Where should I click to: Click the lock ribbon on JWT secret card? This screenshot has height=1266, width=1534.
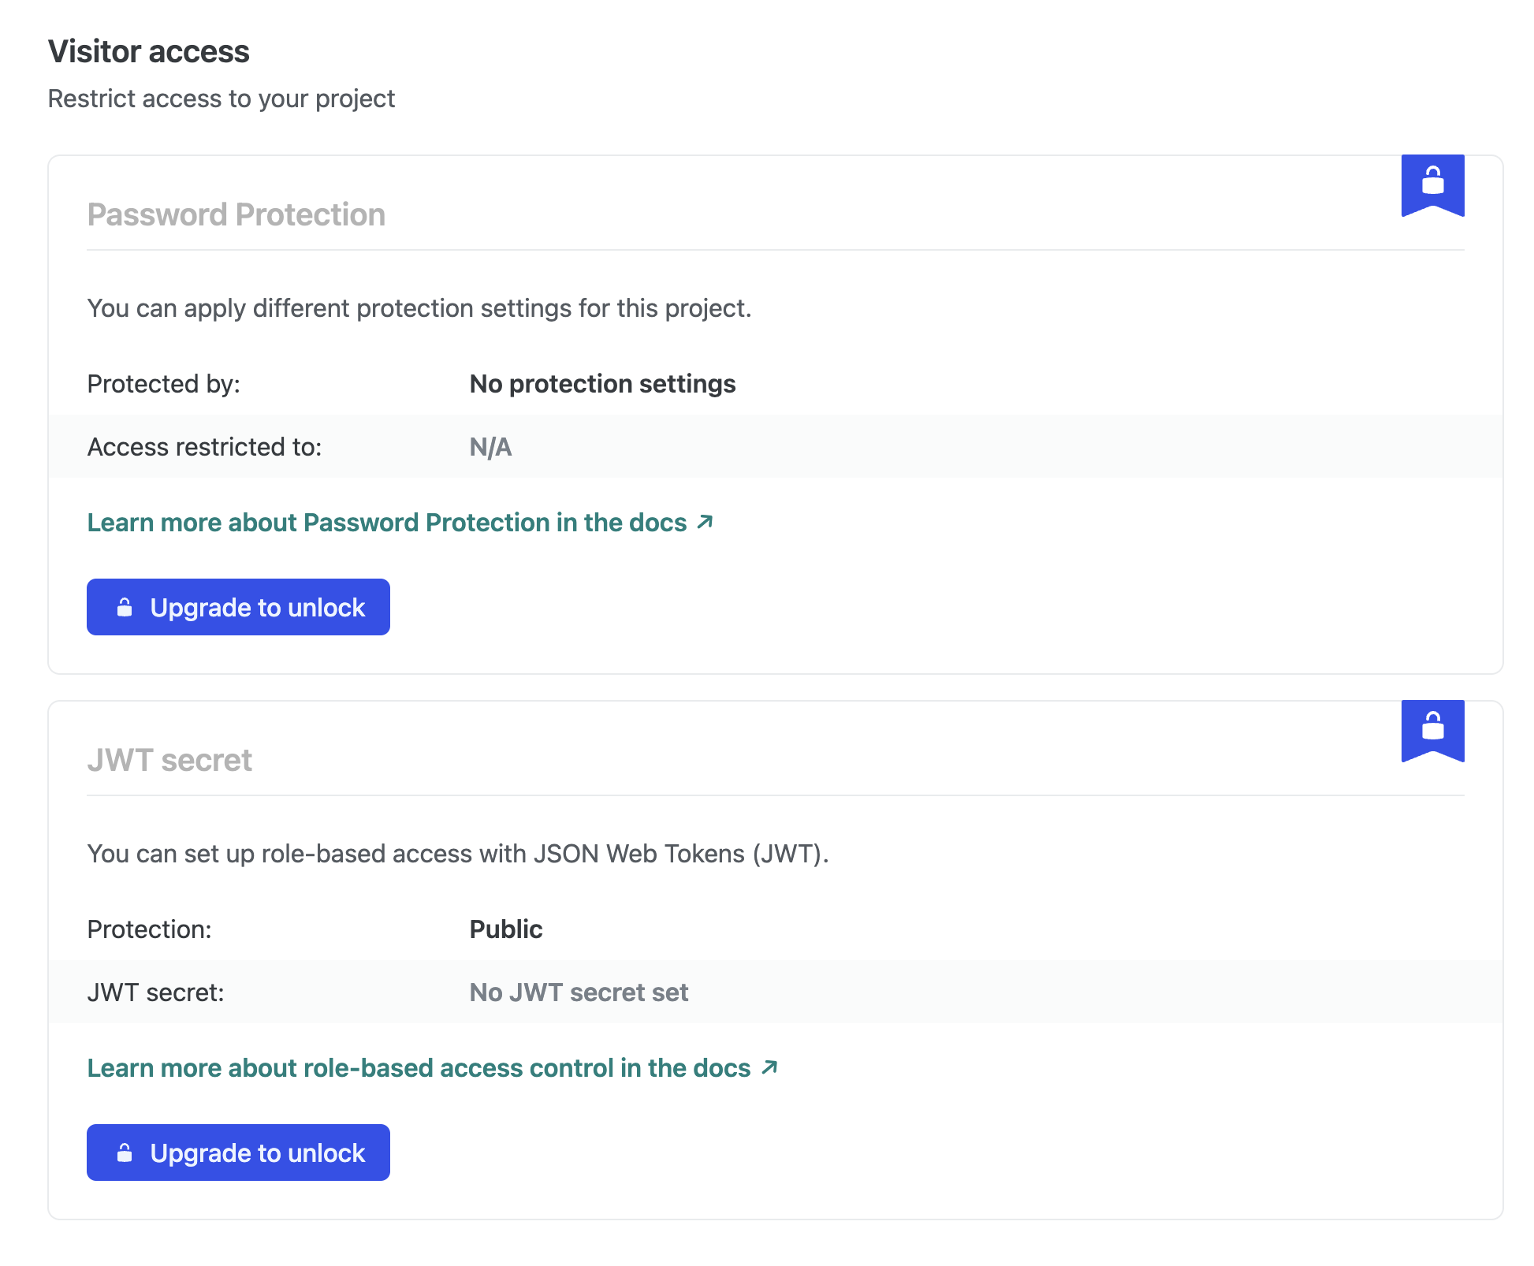click(1432, 729)
